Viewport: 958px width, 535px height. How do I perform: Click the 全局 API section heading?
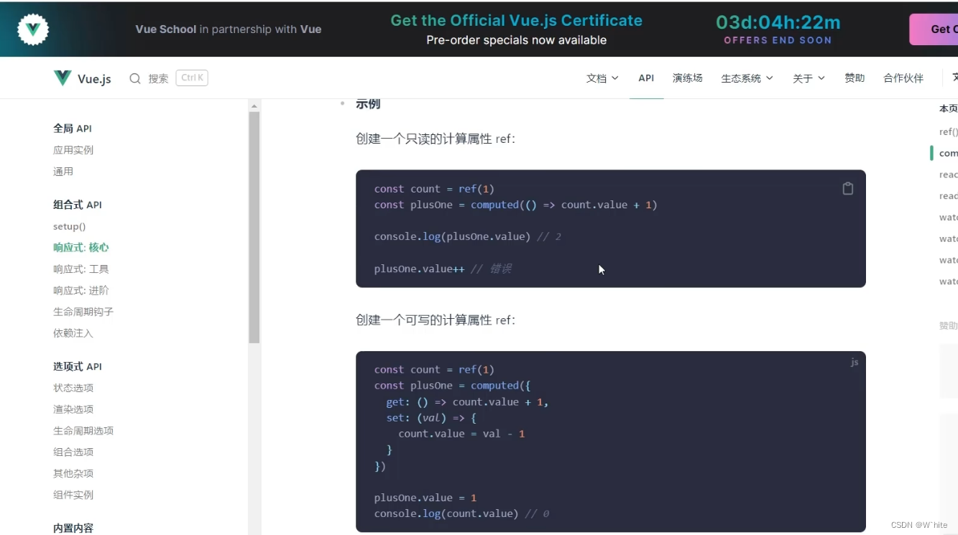pyautogui.click(x=72, y=129)
